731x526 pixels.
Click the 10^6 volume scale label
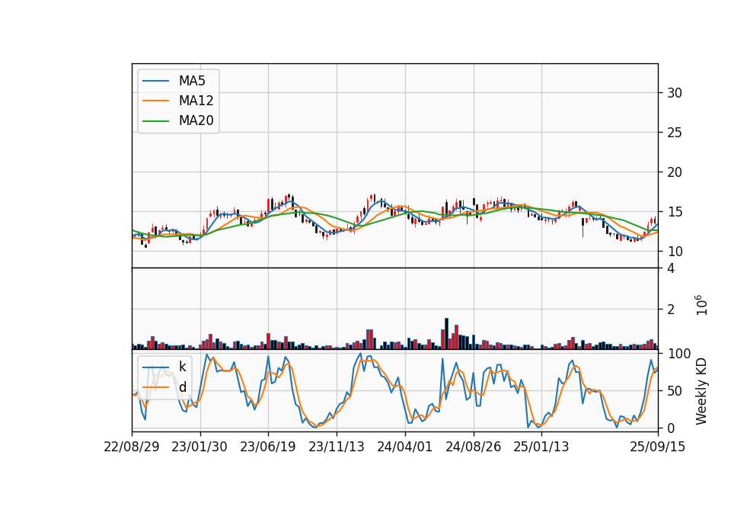coord(701,305)
